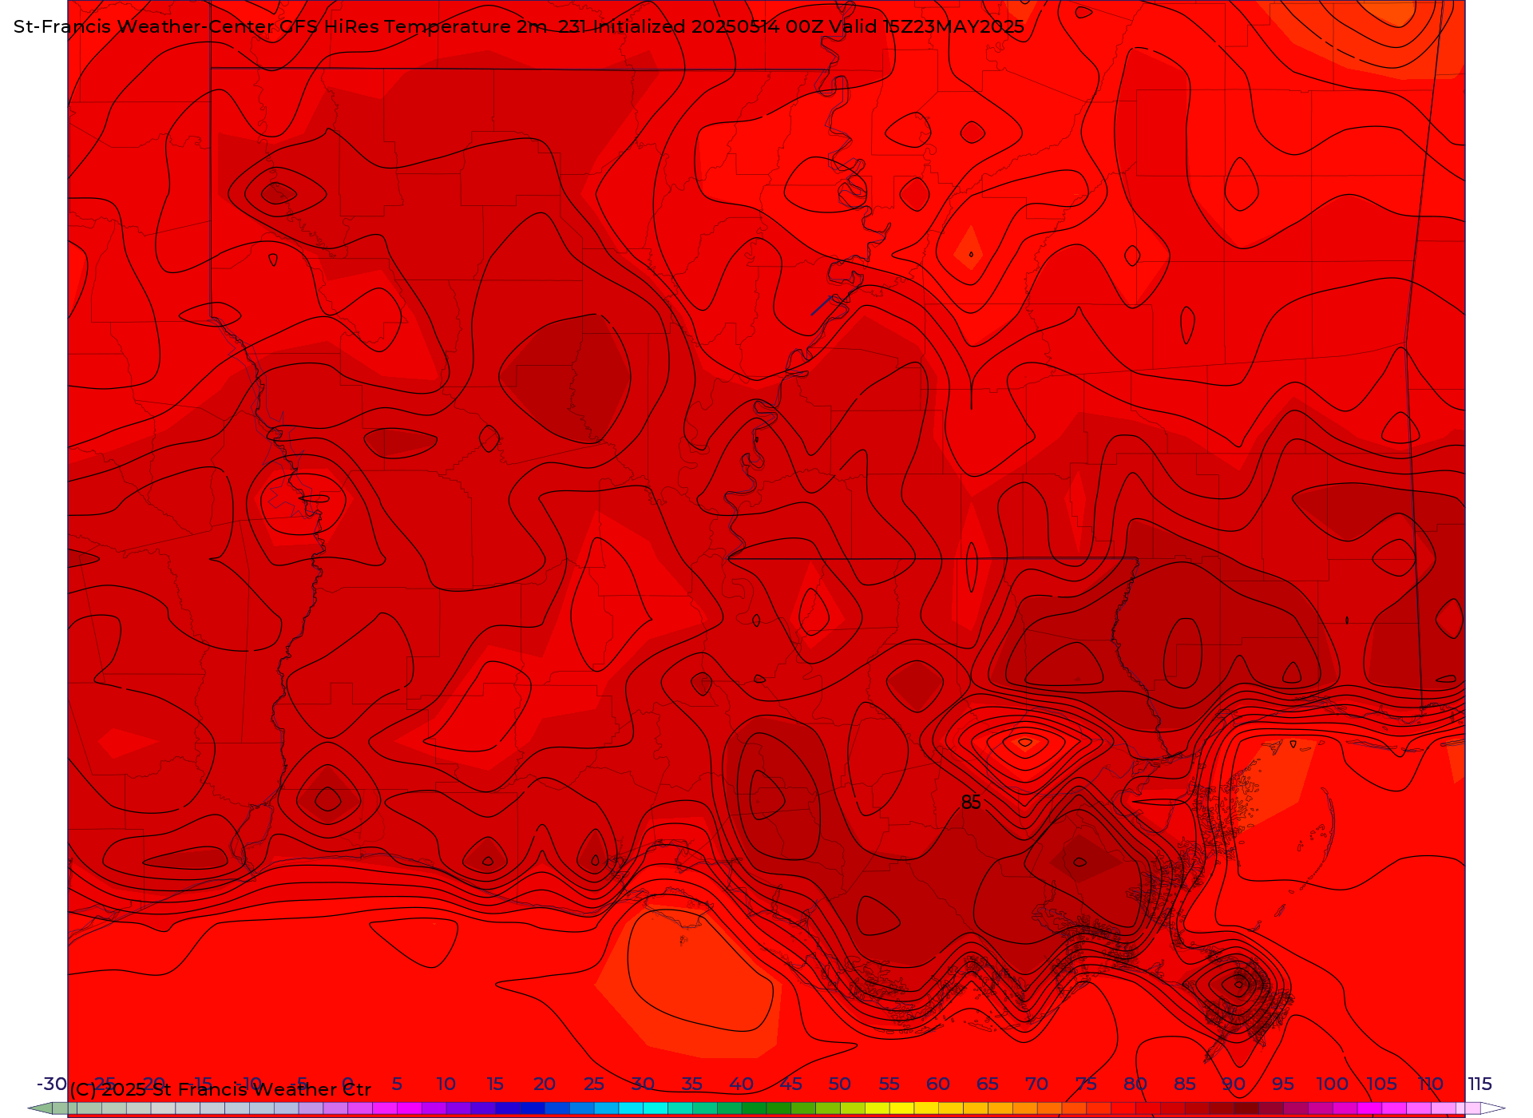Viewport: 1533px width, 1118px height.
Task: Click the 80 color scale label
Action: 1135,1084
